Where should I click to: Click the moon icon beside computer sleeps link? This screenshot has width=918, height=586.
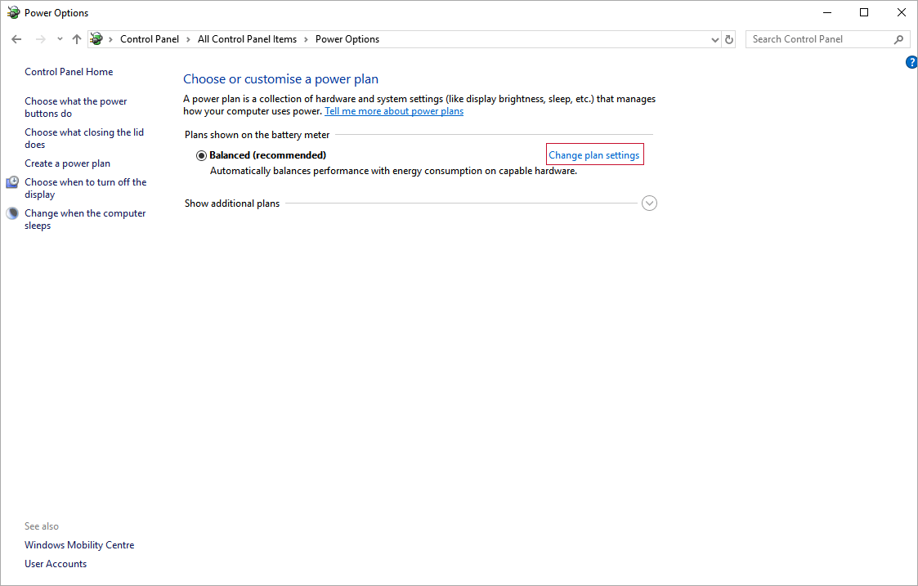(x=12, y=213)
